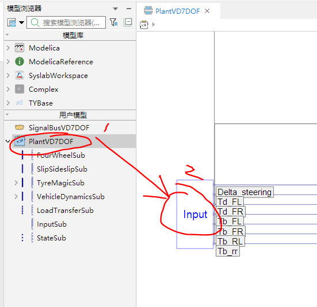Click the TYBase library icon
The width and height of the screenshot is (317, 307).
click(x=20, y=103)
